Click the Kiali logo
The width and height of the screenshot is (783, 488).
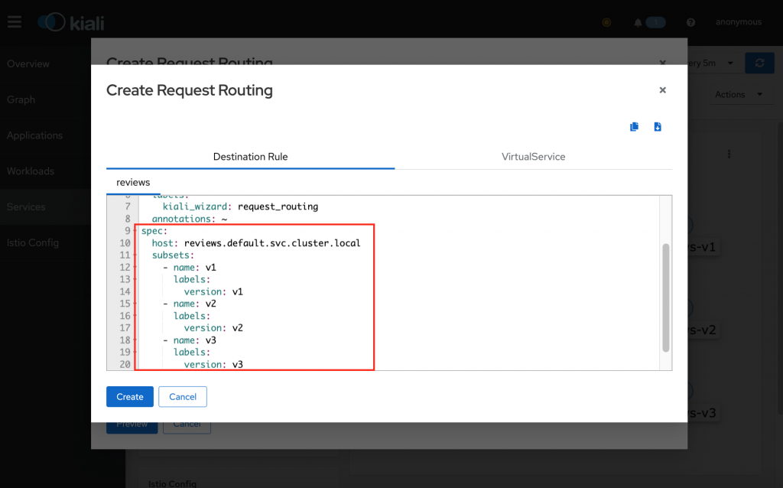[71, 22]
